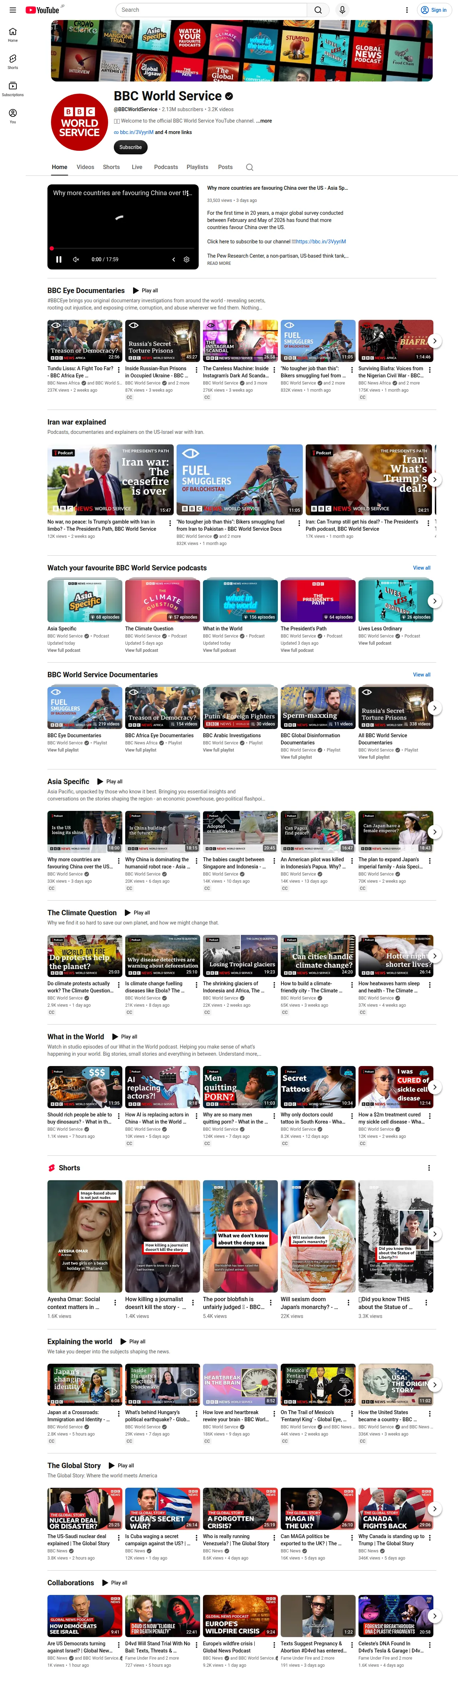Click the Sign in button
This screenshot has width=458, height=1690.
click(434, 10)
